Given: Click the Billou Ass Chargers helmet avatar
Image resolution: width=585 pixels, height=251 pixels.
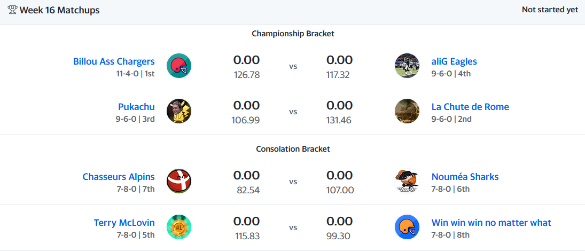Looking at the screenshot, I should click(179, 66).
